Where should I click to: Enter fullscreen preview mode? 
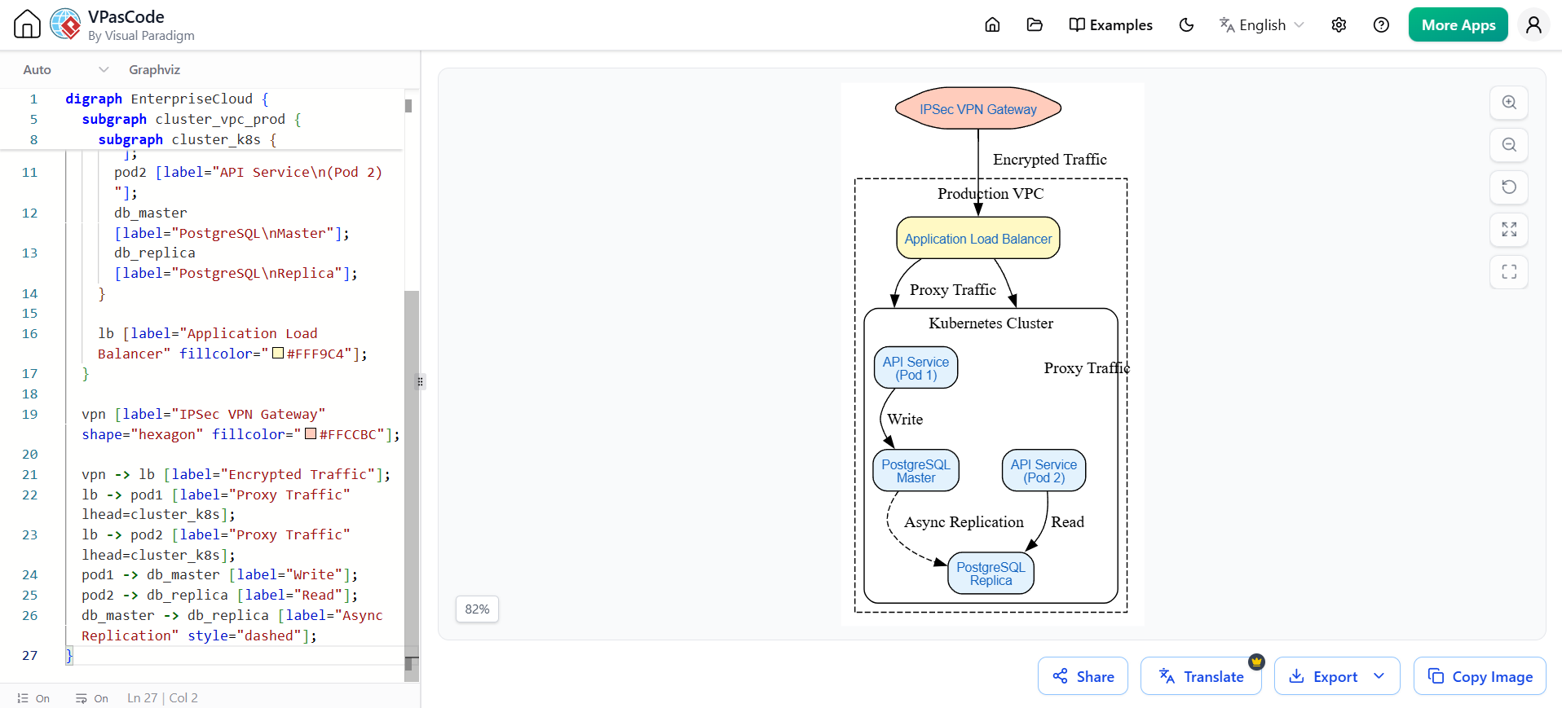click(x=1509, y=272)
